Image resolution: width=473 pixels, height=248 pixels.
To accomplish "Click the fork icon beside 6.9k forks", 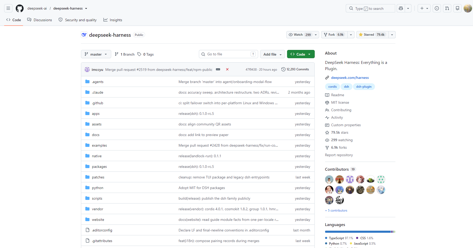I will [x=327, y=147].
